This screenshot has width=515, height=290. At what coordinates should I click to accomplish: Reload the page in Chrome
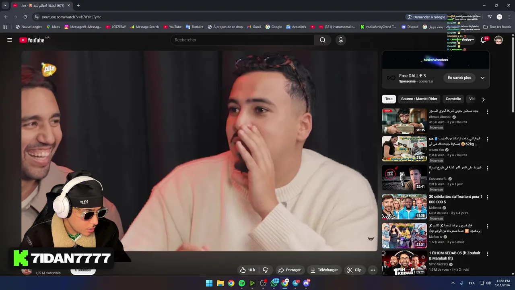tap(25, 17)
